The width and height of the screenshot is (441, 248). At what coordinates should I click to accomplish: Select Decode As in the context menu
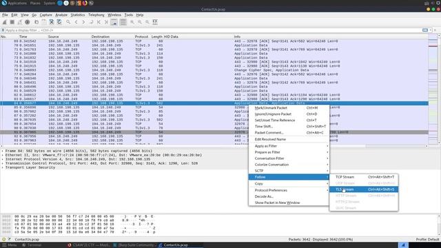289,196
